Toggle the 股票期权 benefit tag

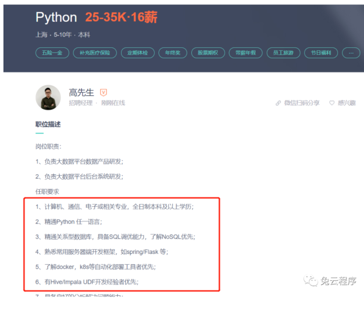coord(208,53)
